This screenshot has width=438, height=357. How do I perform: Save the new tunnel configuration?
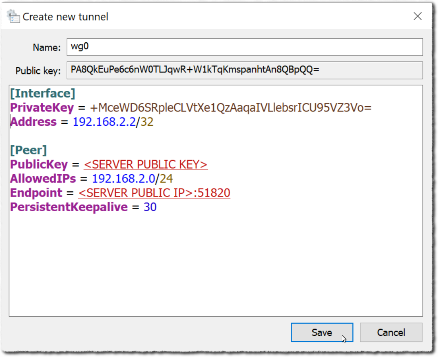321,332
